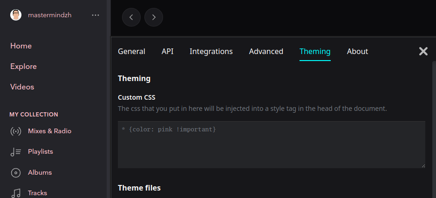Select the Theming tab
This screenshot has width=436, height=198.
point(315,51)
